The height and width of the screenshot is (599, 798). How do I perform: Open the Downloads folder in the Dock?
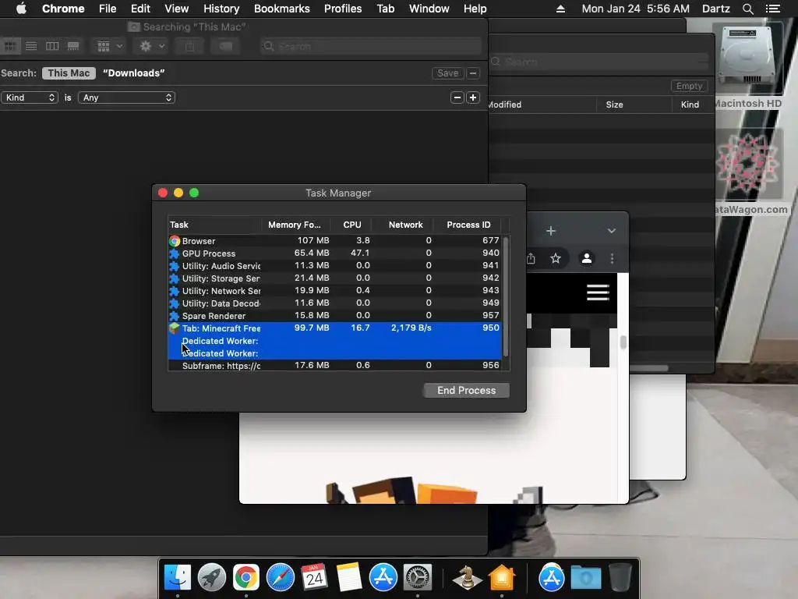[x=586, y=578]
